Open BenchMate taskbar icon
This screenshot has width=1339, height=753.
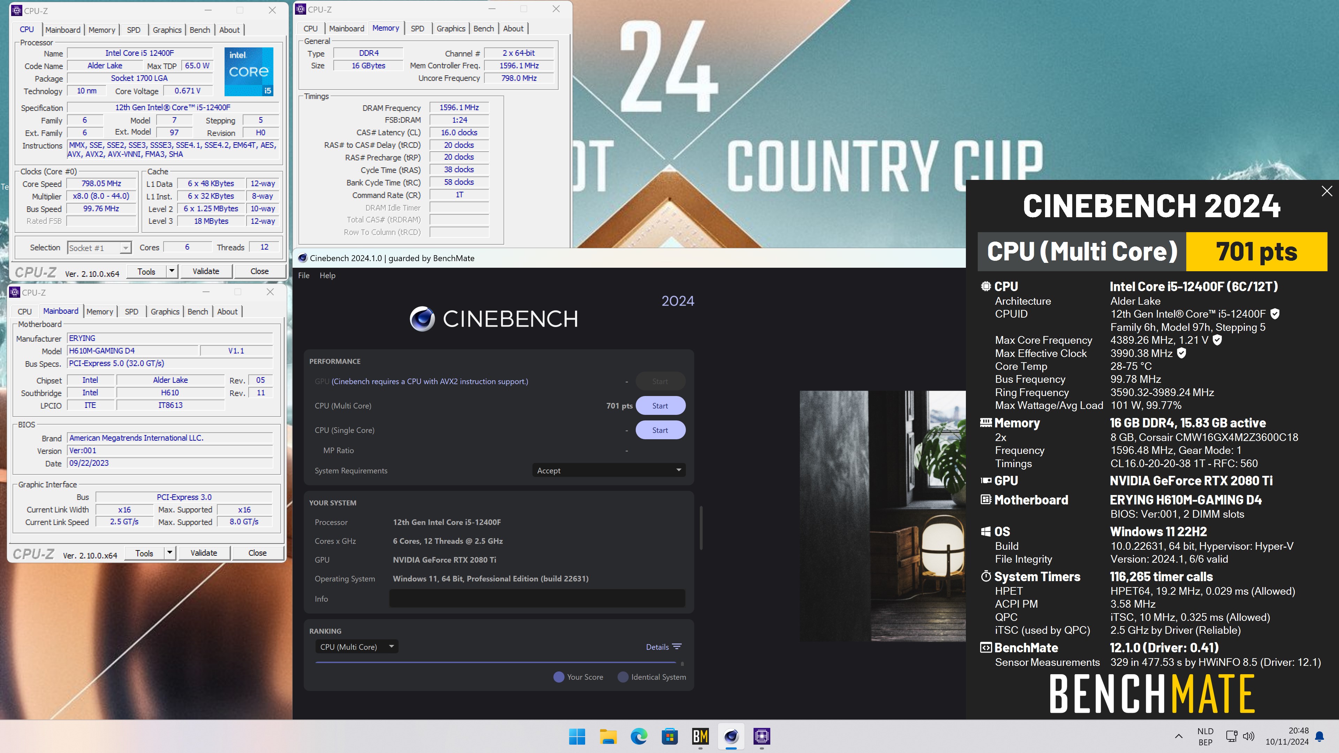click(700, 736)
